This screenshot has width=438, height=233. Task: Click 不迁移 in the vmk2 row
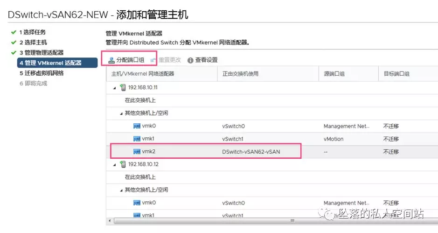391,152
